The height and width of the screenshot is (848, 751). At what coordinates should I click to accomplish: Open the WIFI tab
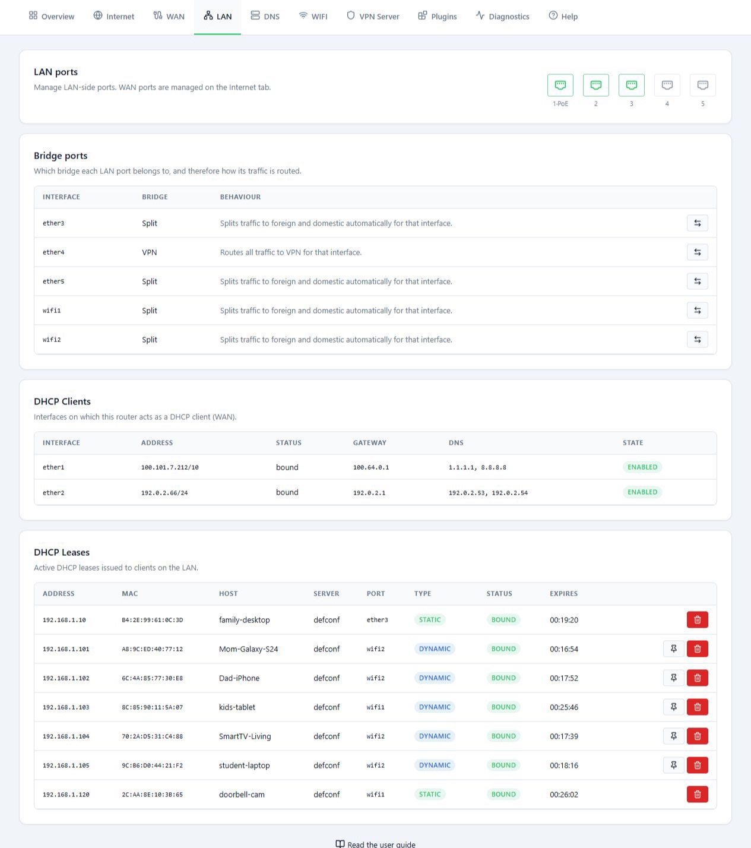(x=313, y=16)
